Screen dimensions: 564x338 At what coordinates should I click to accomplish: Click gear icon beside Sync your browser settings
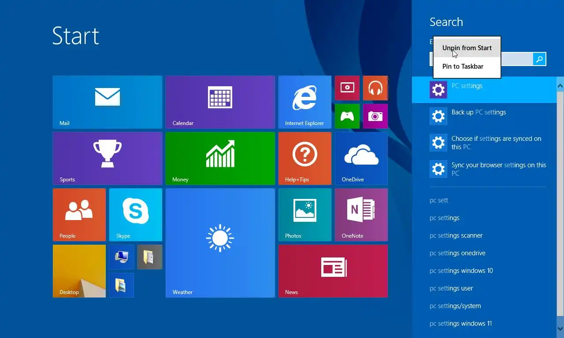(x=438, y=169)
